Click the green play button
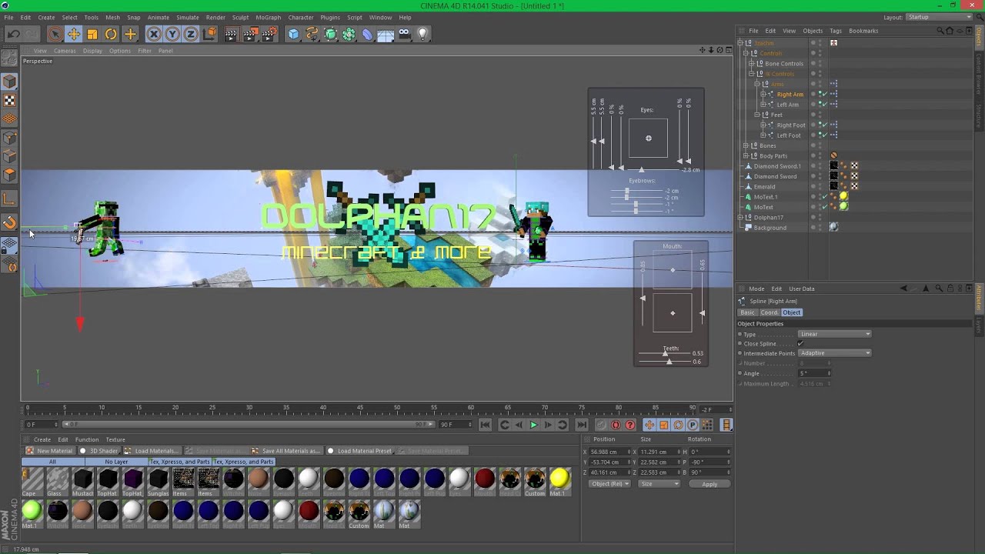 tap(533, 425)
